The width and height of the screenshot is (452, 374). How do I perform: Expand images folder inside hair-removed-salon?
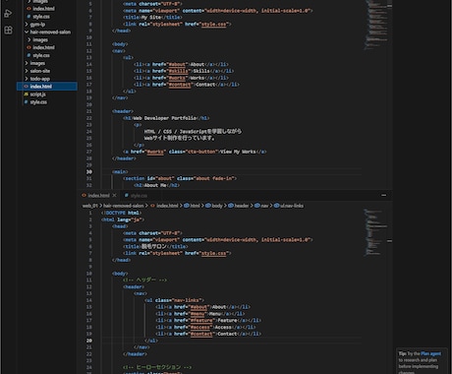(x=29, y=39)
